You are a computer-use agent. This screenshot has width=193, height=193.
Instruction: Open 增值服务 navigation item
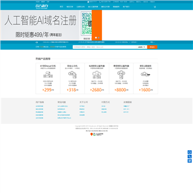(x=116, y=7)
